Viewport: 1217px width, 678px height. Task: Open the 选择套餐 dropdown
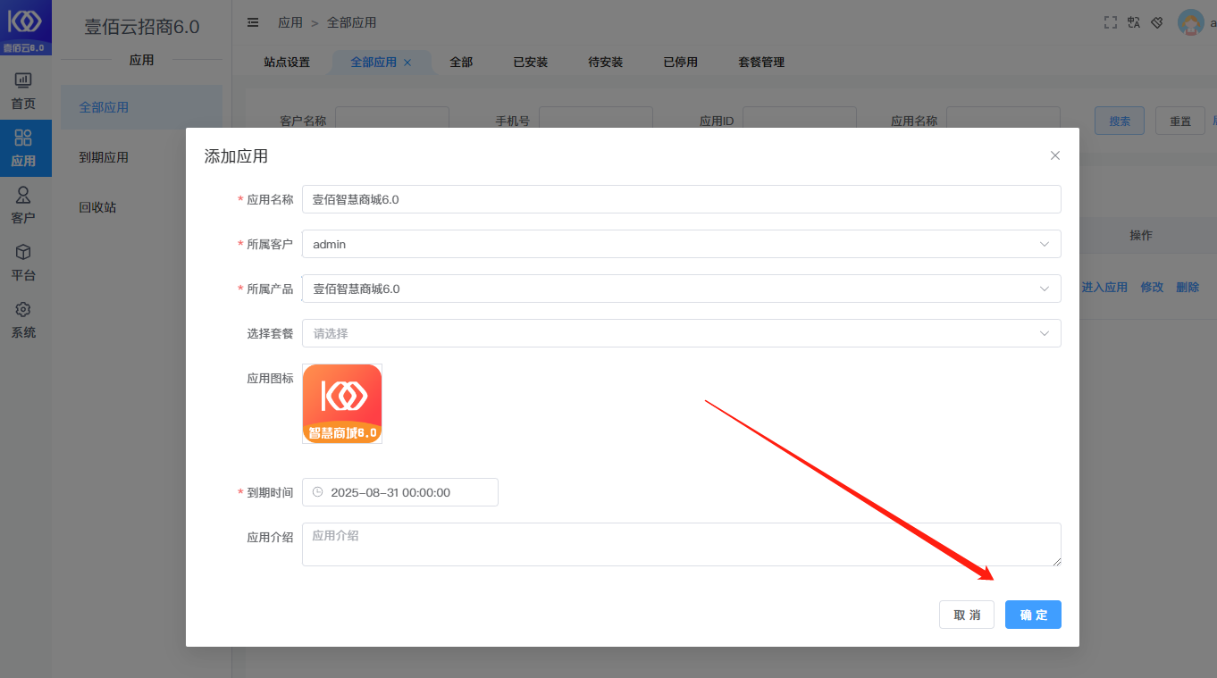click(x=682, y=333)
